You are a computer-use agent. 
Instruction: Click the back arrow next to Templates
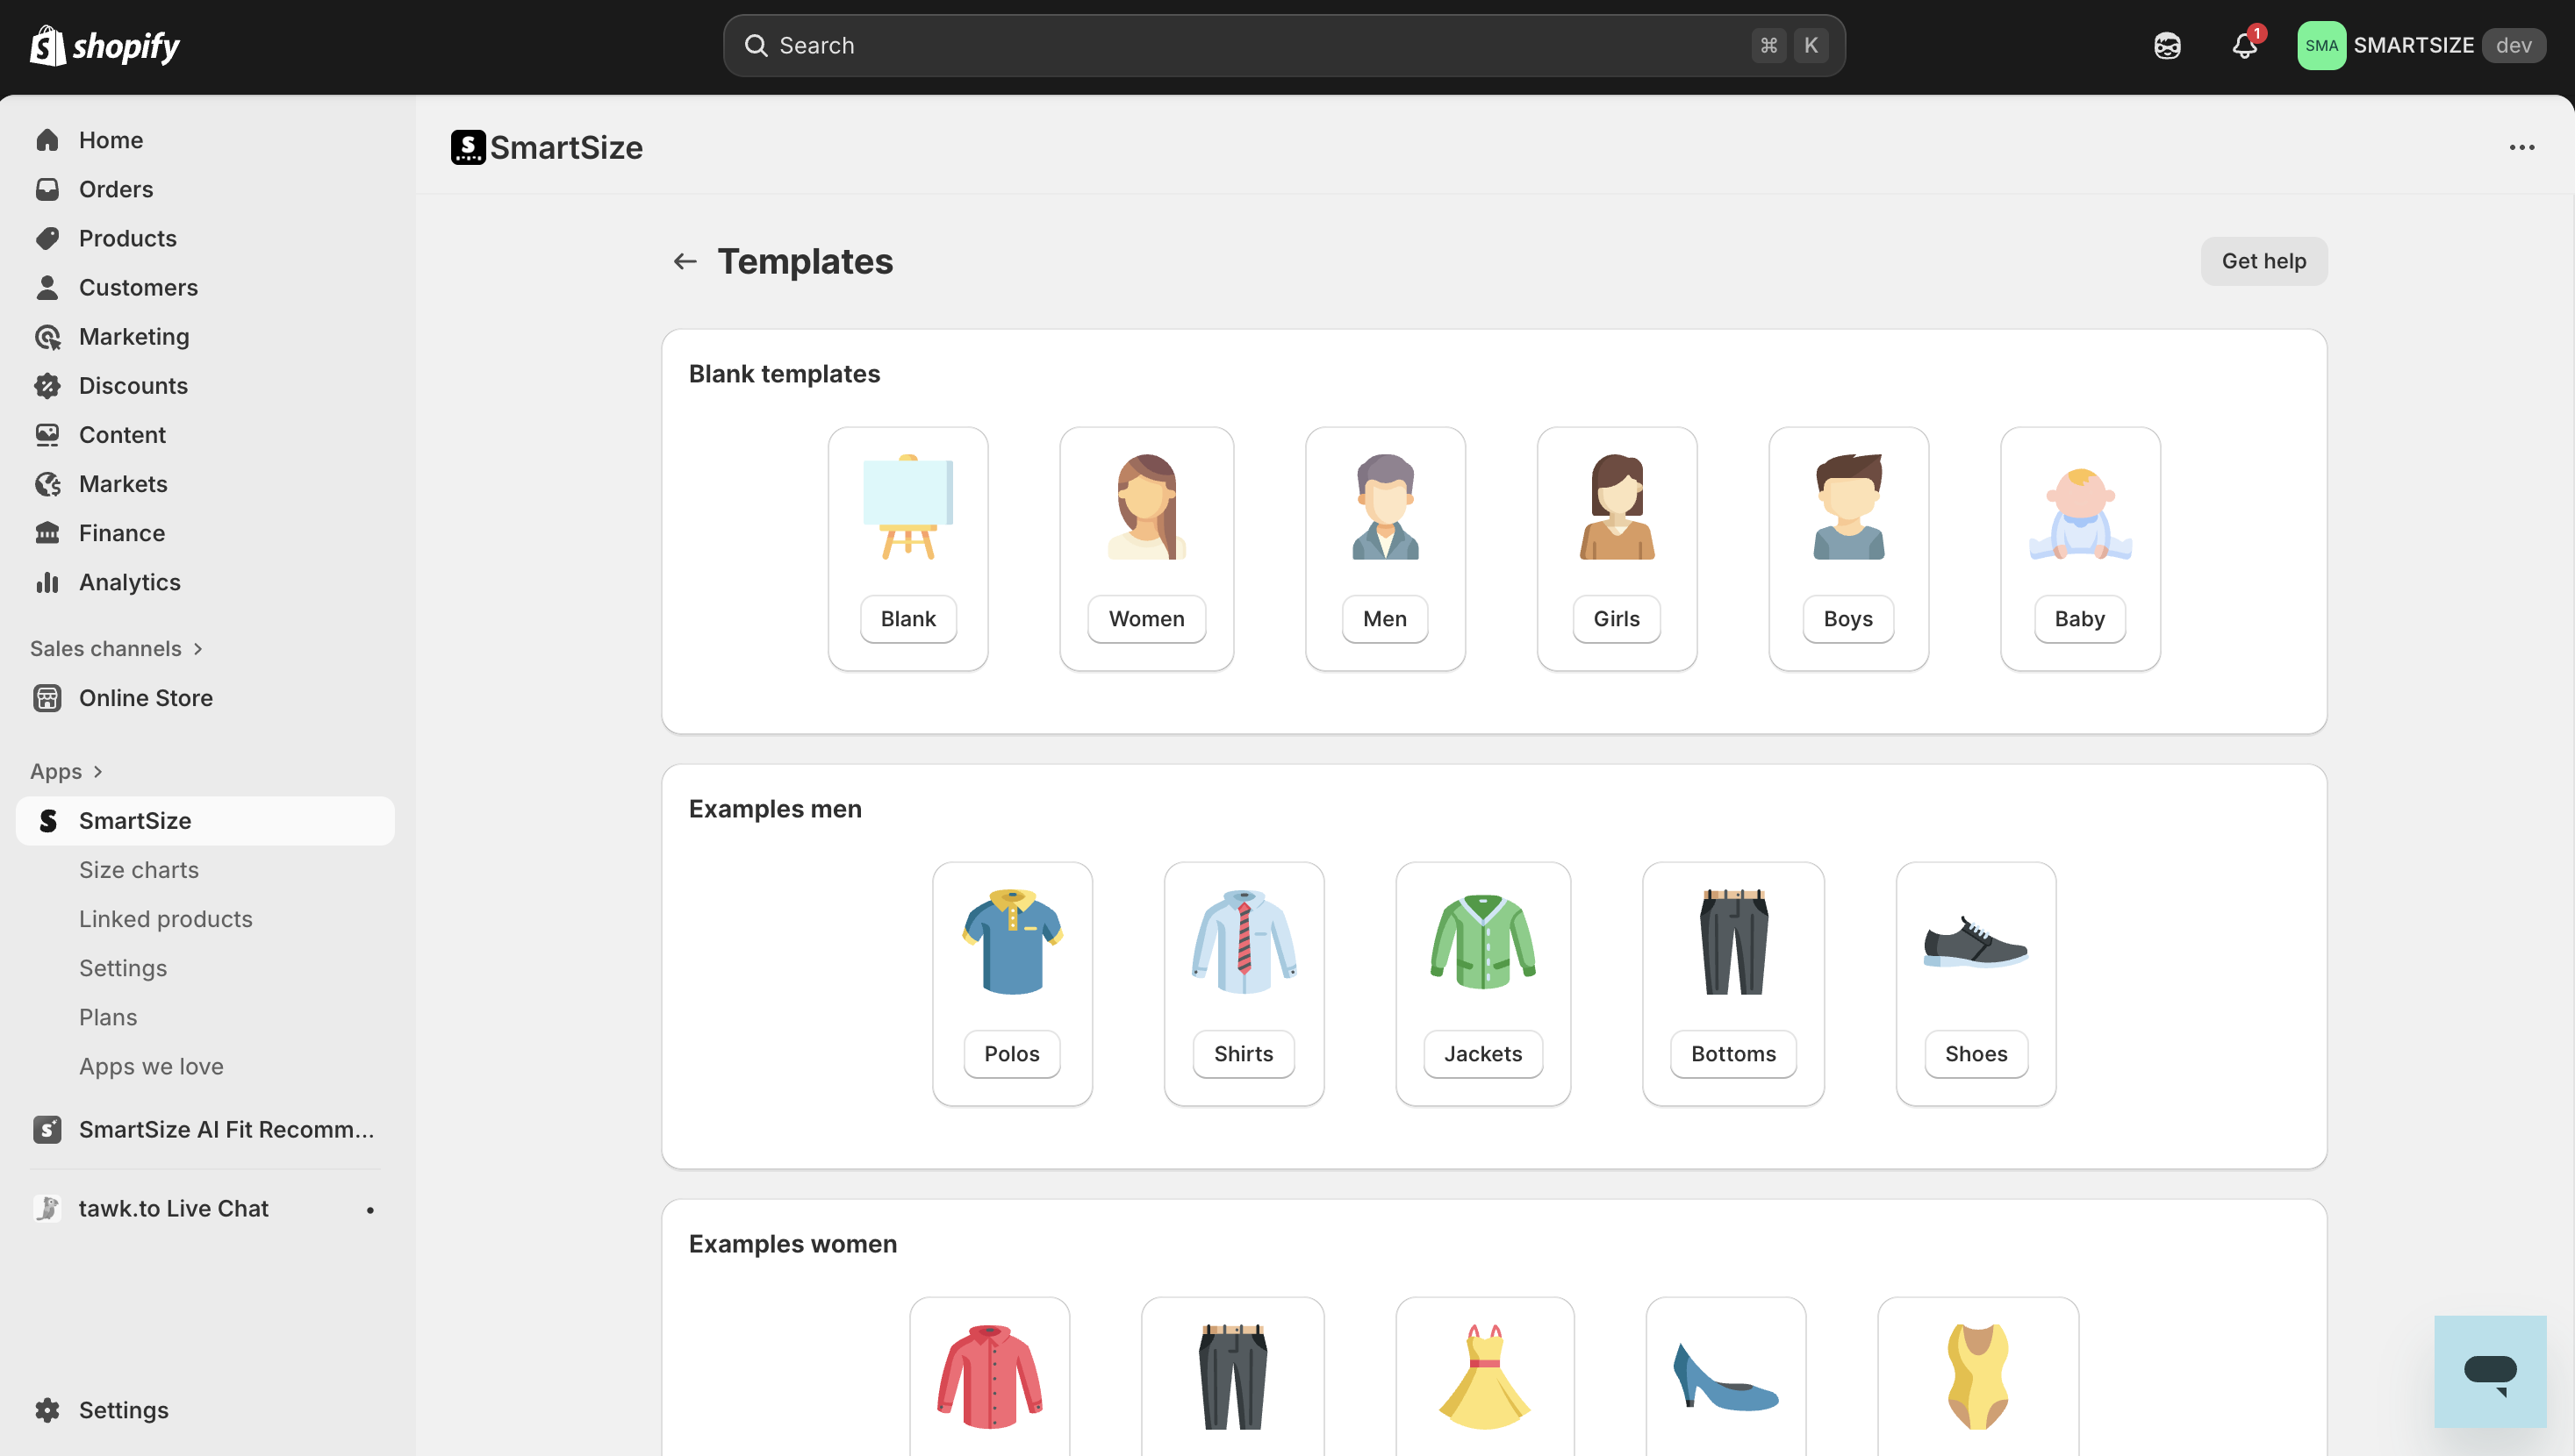point(685,262)
